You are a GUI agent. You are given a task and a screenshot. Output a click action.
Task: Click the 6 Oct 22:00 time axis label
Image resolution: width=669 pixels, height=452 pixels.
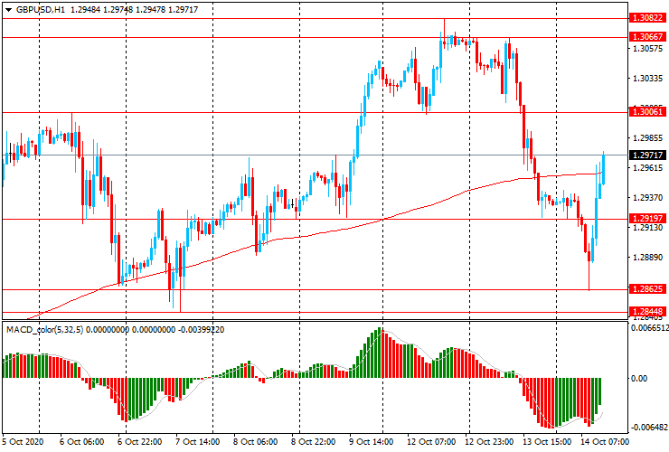click(x=139, y=441)
